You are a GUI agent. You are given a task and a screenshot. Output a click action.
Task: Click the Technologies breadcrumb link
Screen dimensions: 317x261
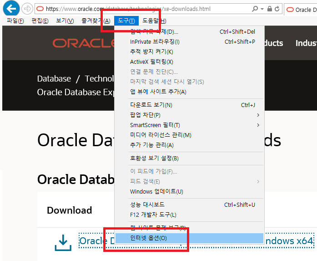coord(99,78)
